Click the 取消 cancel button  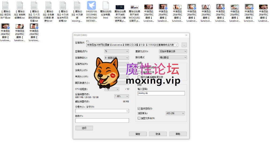coord(158,134)
